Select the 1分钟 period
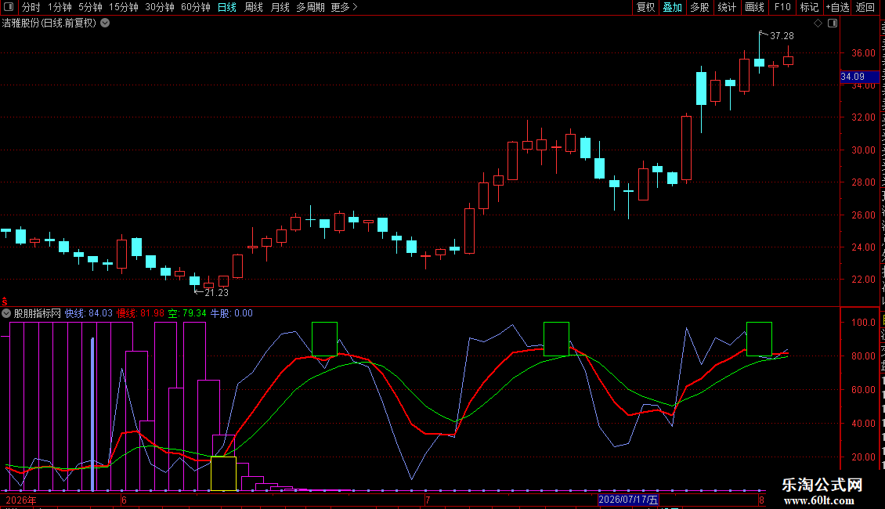This screenshot has height=509, width=885. [60, 7]
